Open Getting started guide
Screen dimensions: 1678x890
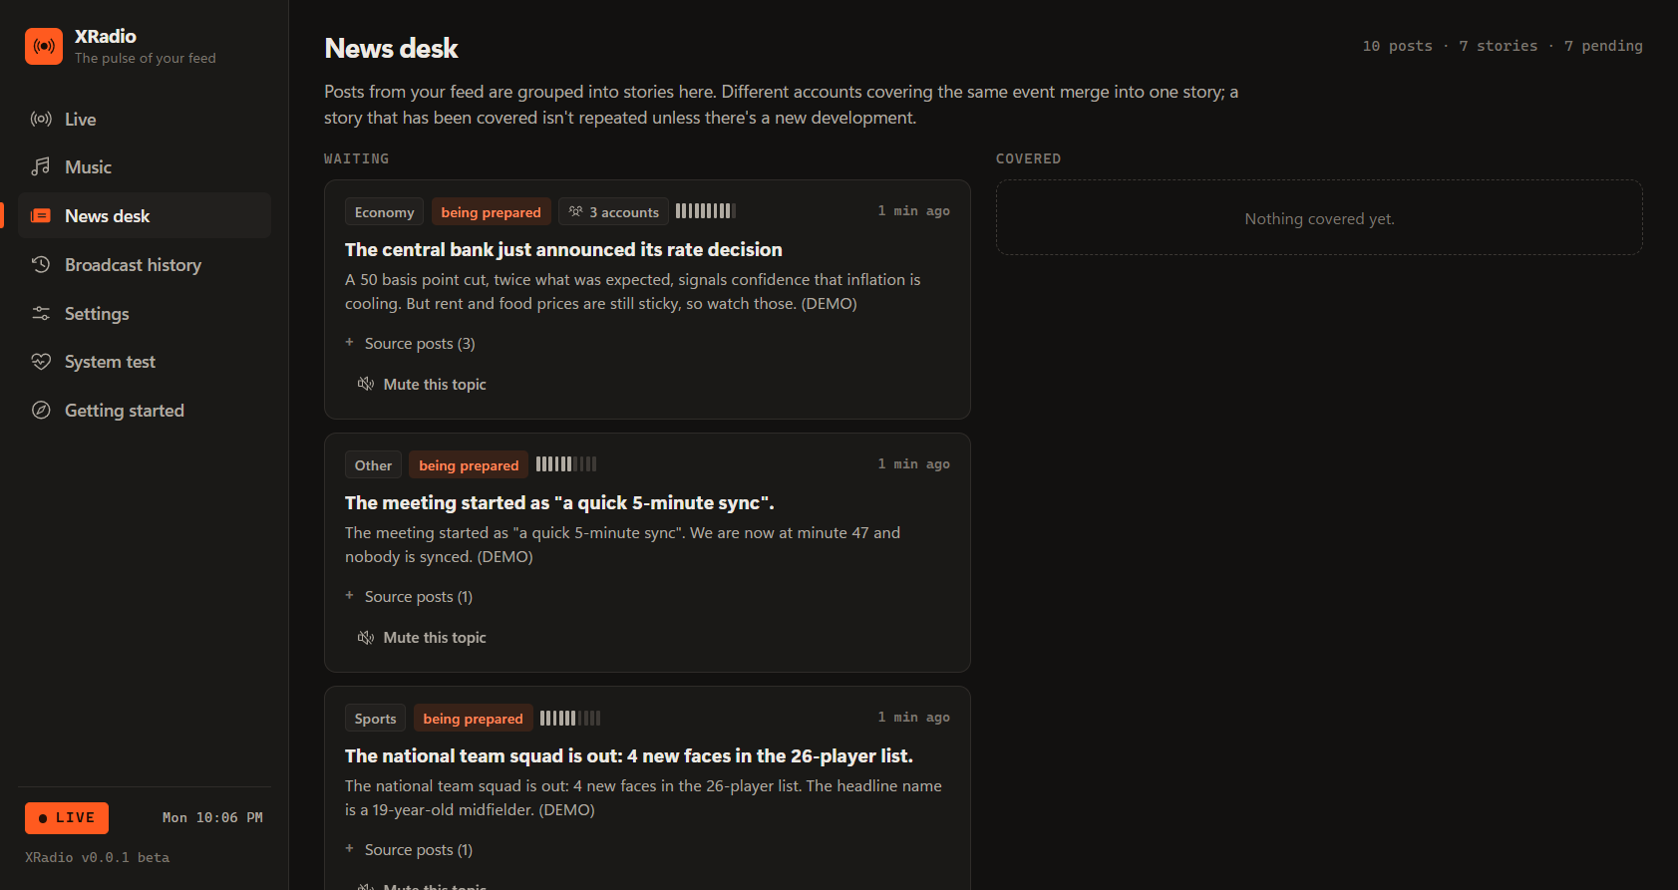pos(145,411)
